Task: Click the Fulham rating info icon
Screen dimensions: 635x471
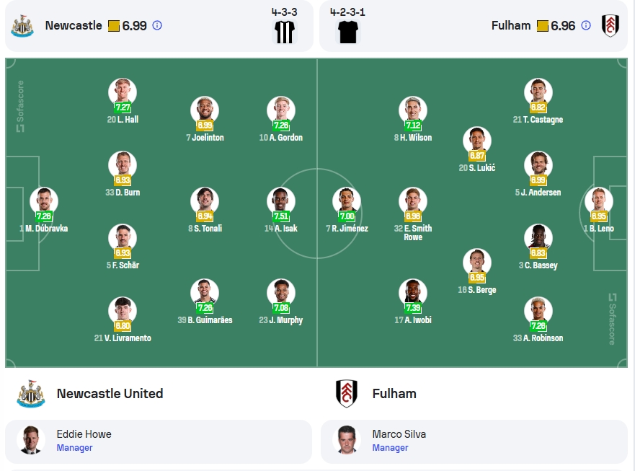Action: 585,25
